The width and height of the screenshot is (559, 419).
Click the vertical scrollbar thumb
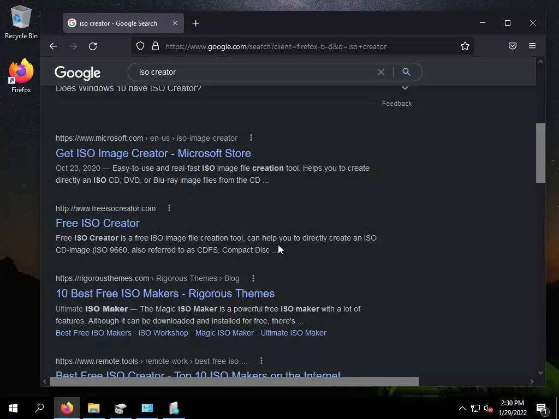click(x=540, y=153)
